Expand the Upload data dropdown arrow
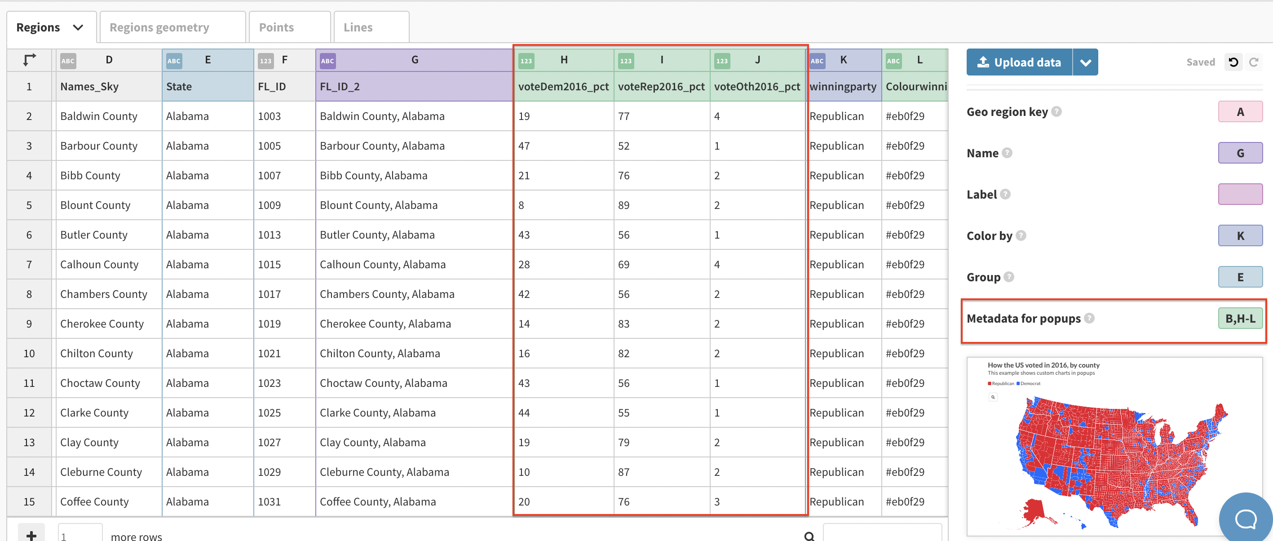The width and height of the screenshot is (1273, 541). (x=1085, y=62)
